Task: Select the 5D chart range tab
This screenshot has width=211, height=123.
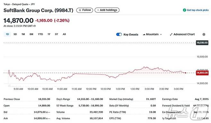Action: pos(15,34)
